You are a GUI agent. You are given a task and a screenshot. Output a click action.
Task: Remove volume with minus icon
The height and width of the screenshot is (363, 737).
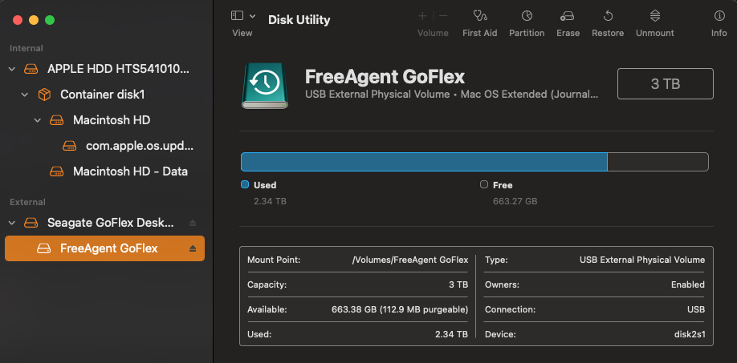(x=443, y=16)
